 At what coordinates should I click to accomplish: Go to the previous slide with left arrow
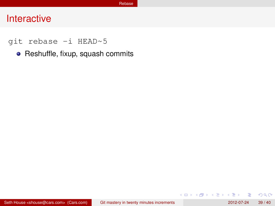point(181,195)
